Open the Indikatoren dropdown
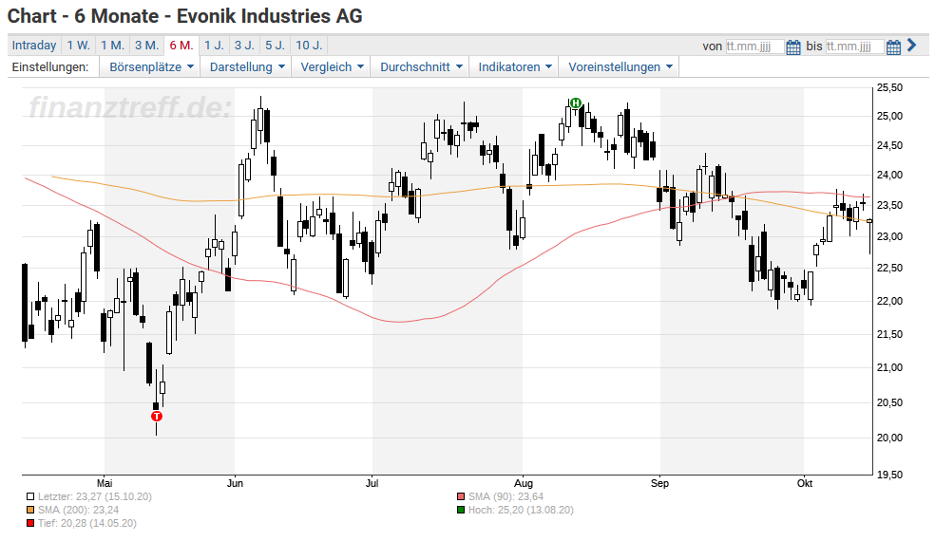 (x=514, y=66)
